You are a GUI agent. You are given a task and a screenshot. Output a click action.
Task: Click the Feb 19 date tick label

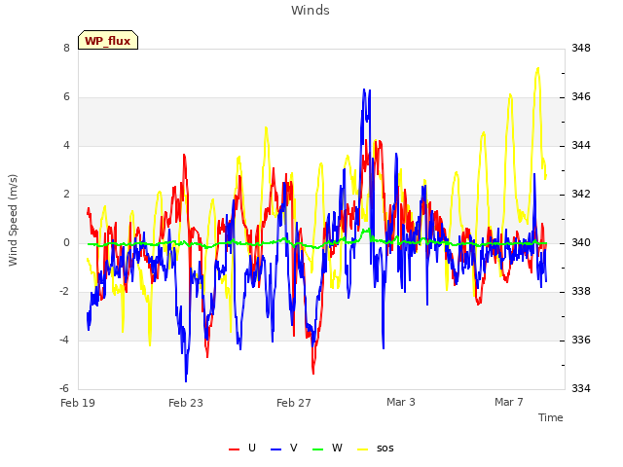point(78,403)
